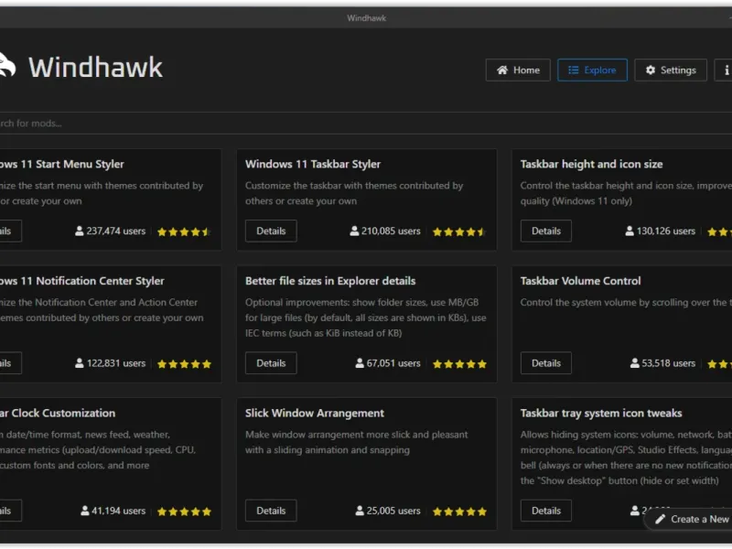The image size is (732, 549).
Task: Click the gear icon in Settings tab
Action: click(x=651, y=70)
